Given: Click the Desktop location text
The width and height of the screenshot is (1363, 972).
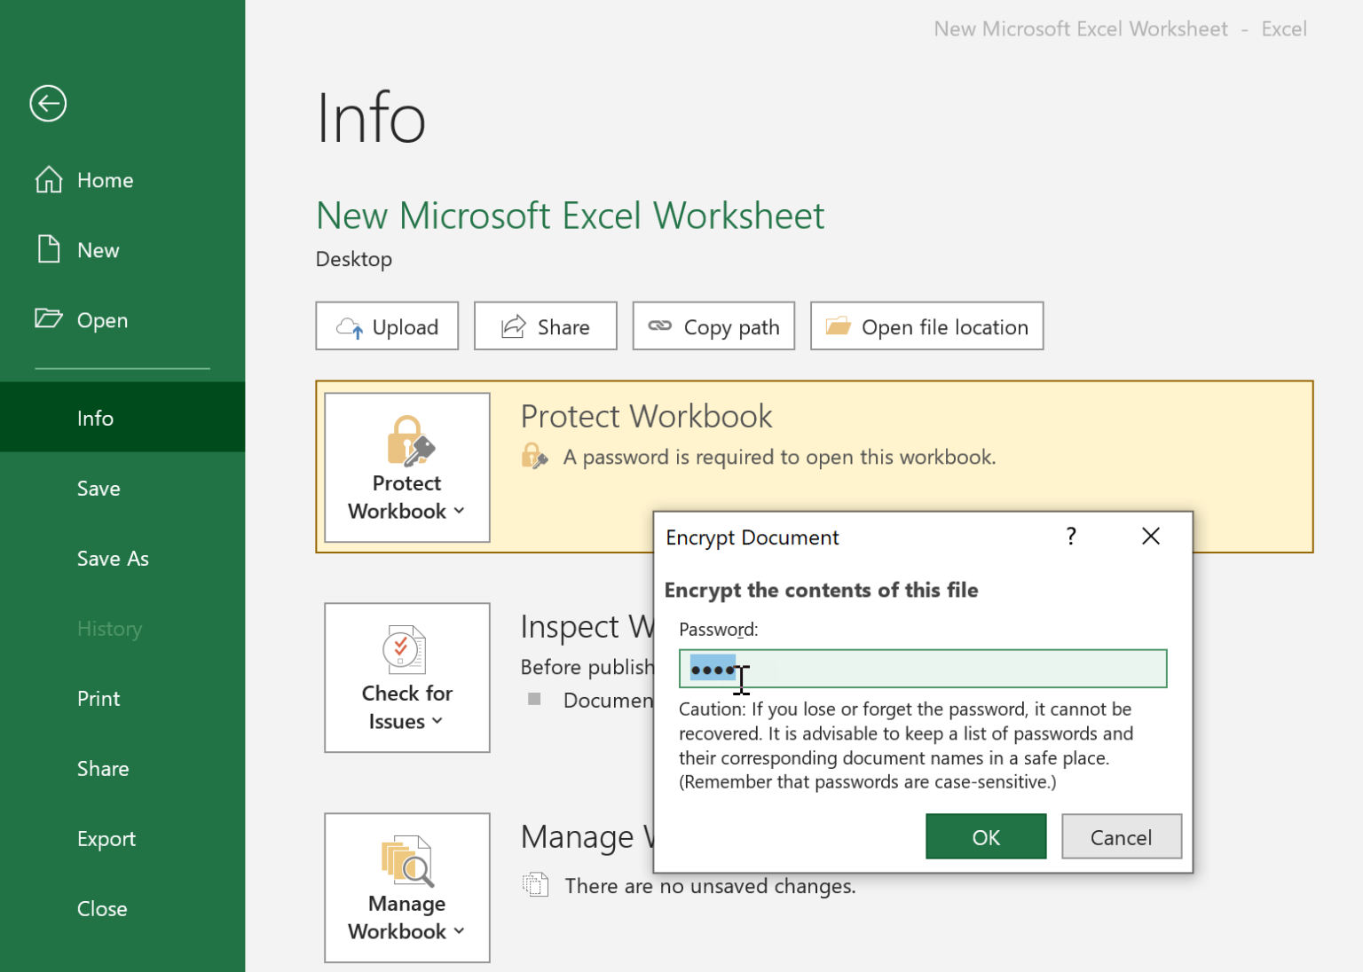Looking at the screenshot, I should tap(354, 259).
